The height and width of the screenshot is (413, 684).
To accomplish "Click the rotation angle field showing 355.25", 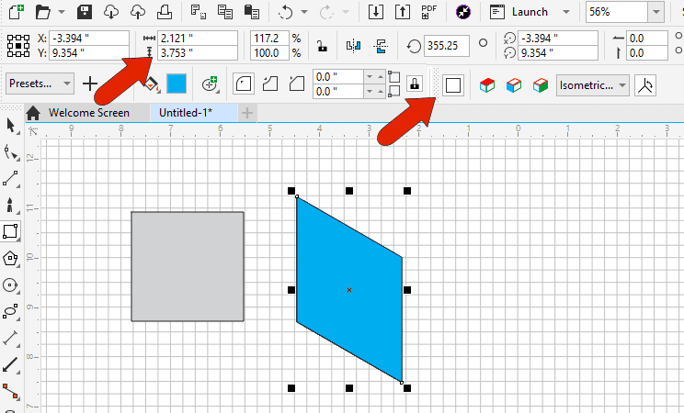I will pyautogui.click(x=447, y=45).
